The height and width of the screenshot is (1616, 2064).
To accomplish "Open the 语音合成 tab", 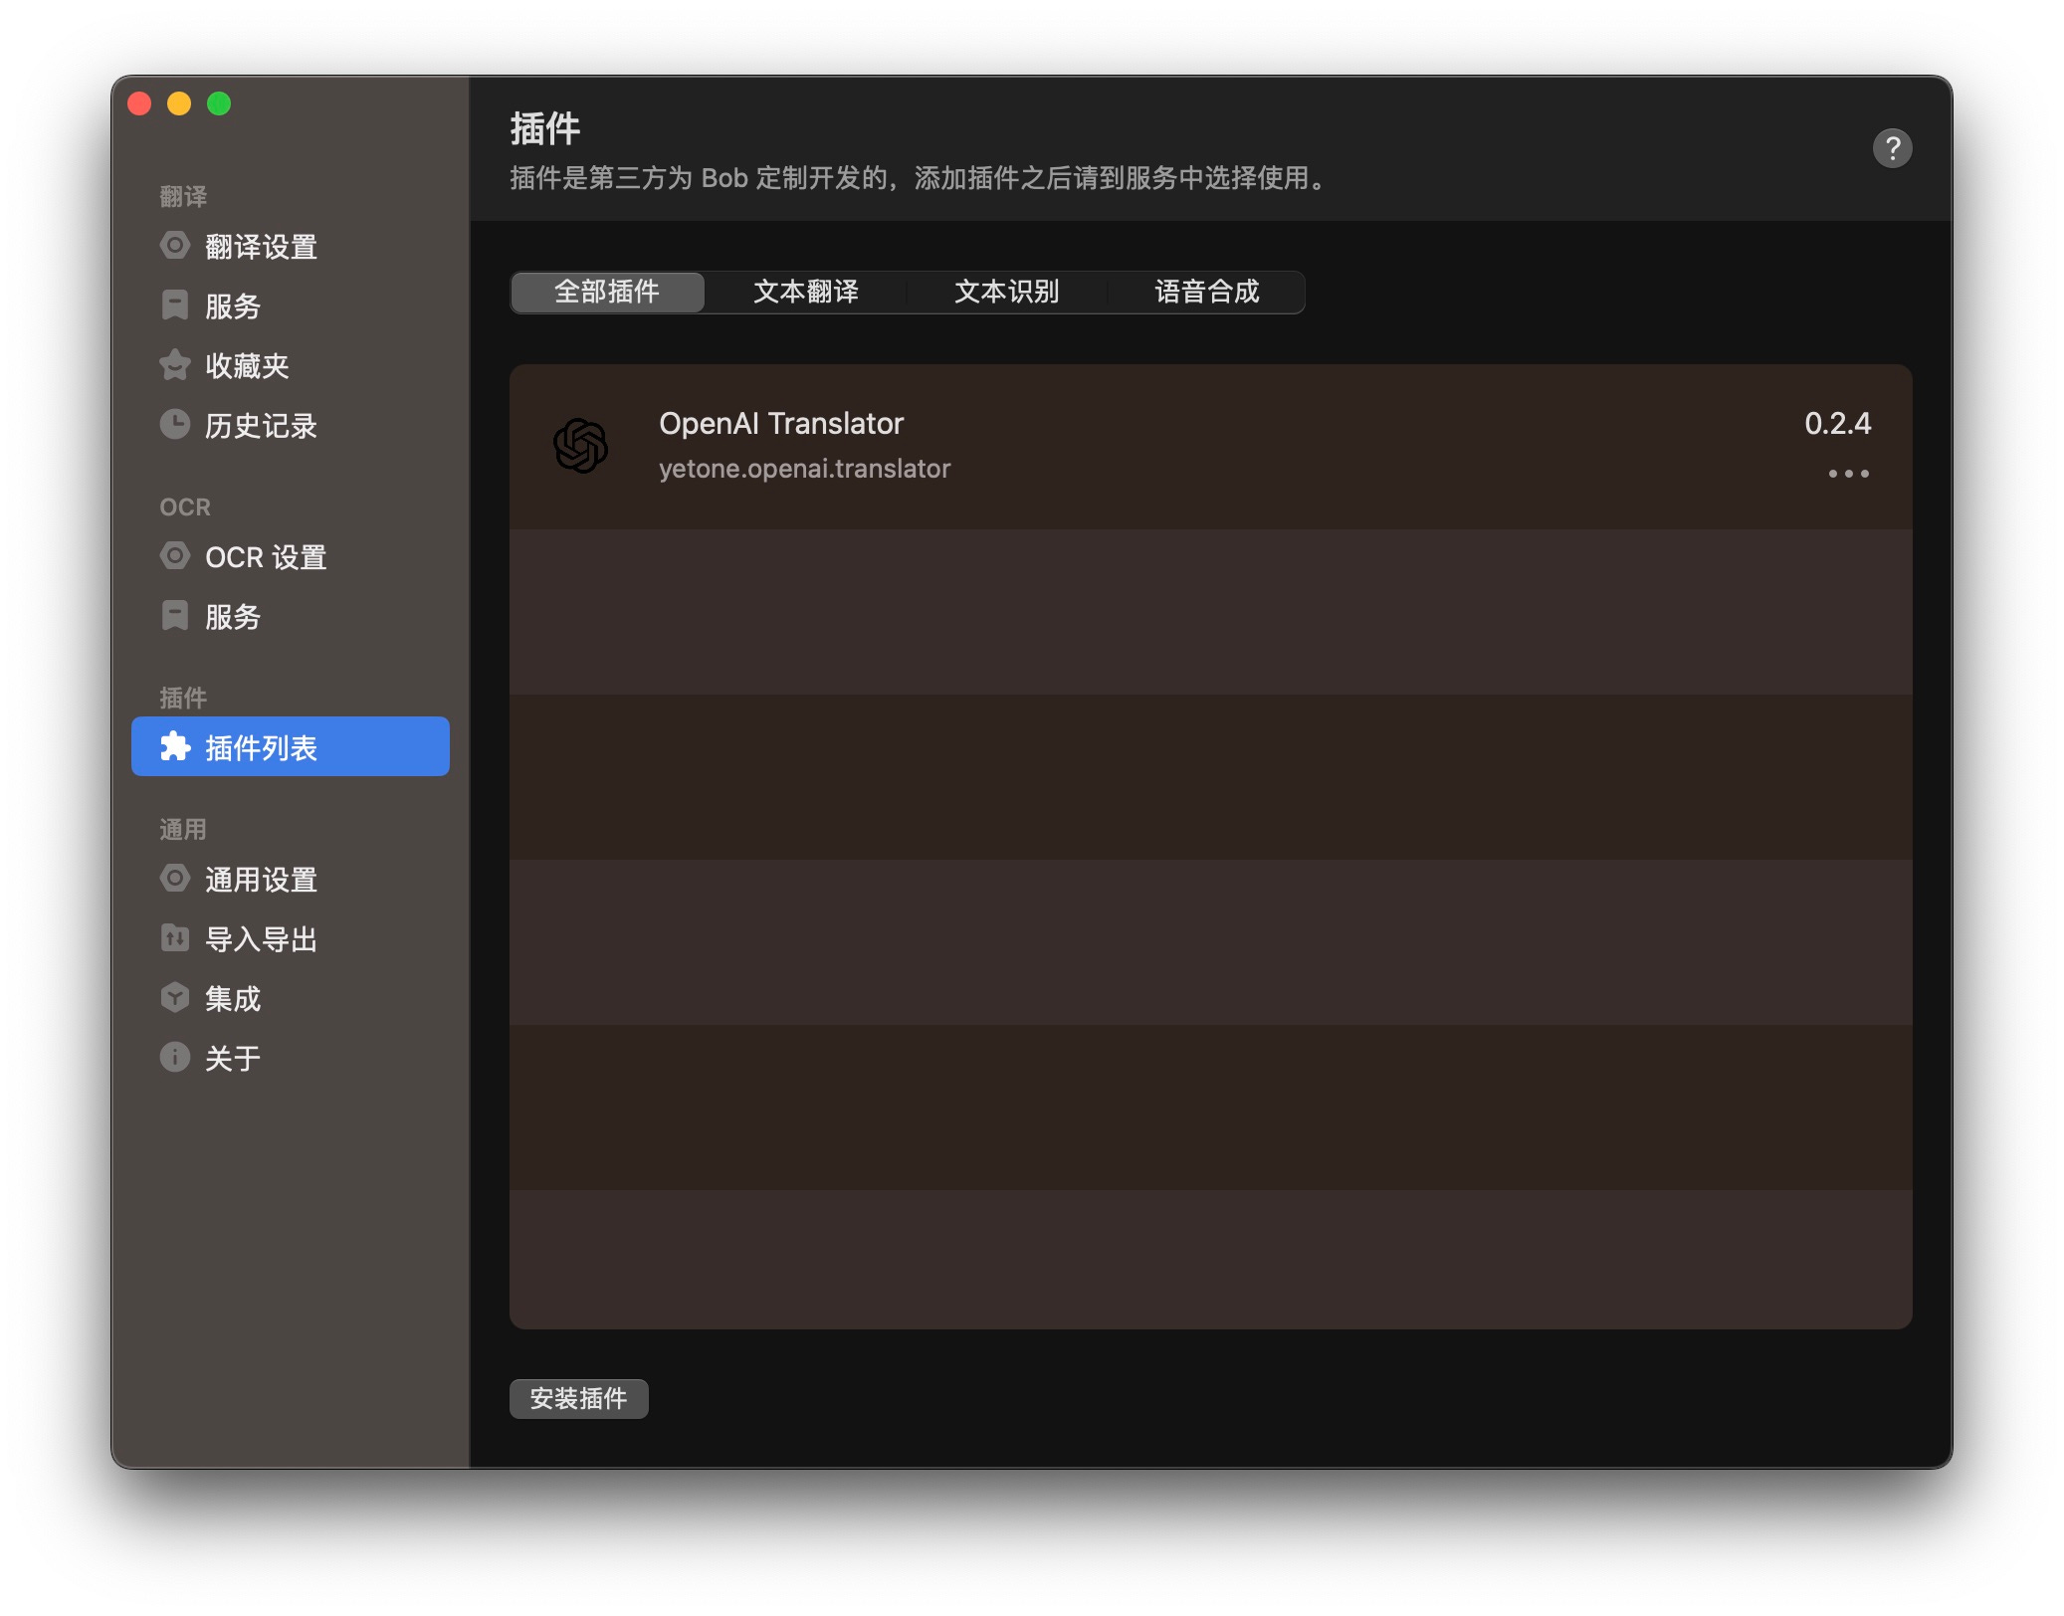I will [1206, 292].
